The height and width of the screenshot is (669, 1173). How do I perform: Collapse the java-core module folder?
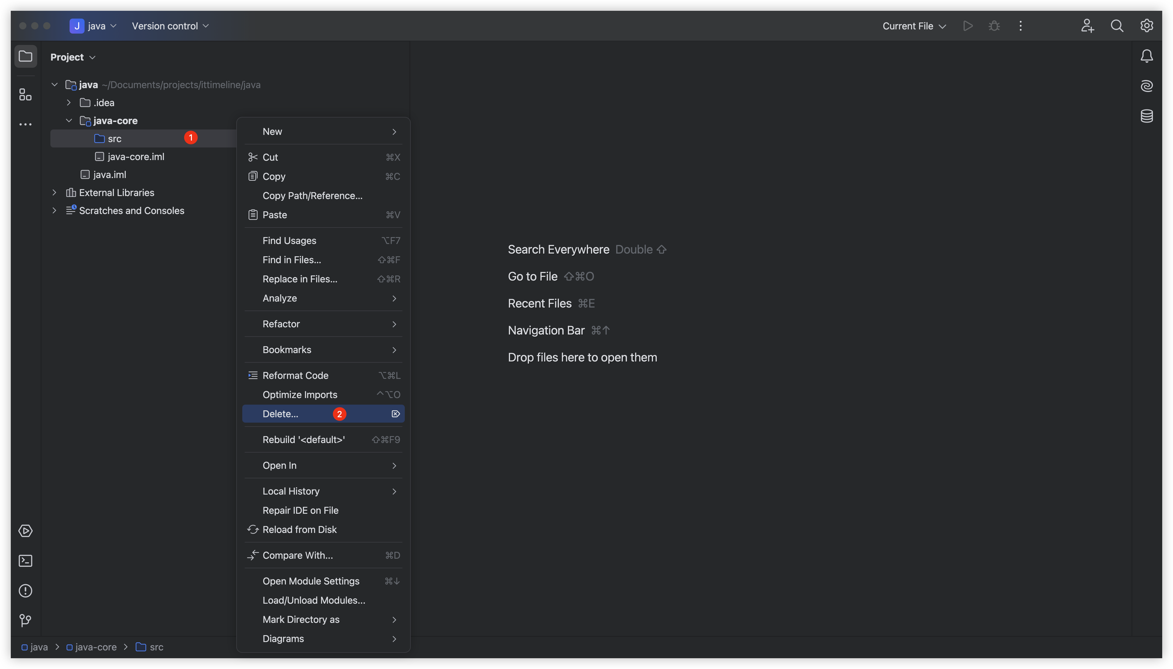tap(69, 120)
